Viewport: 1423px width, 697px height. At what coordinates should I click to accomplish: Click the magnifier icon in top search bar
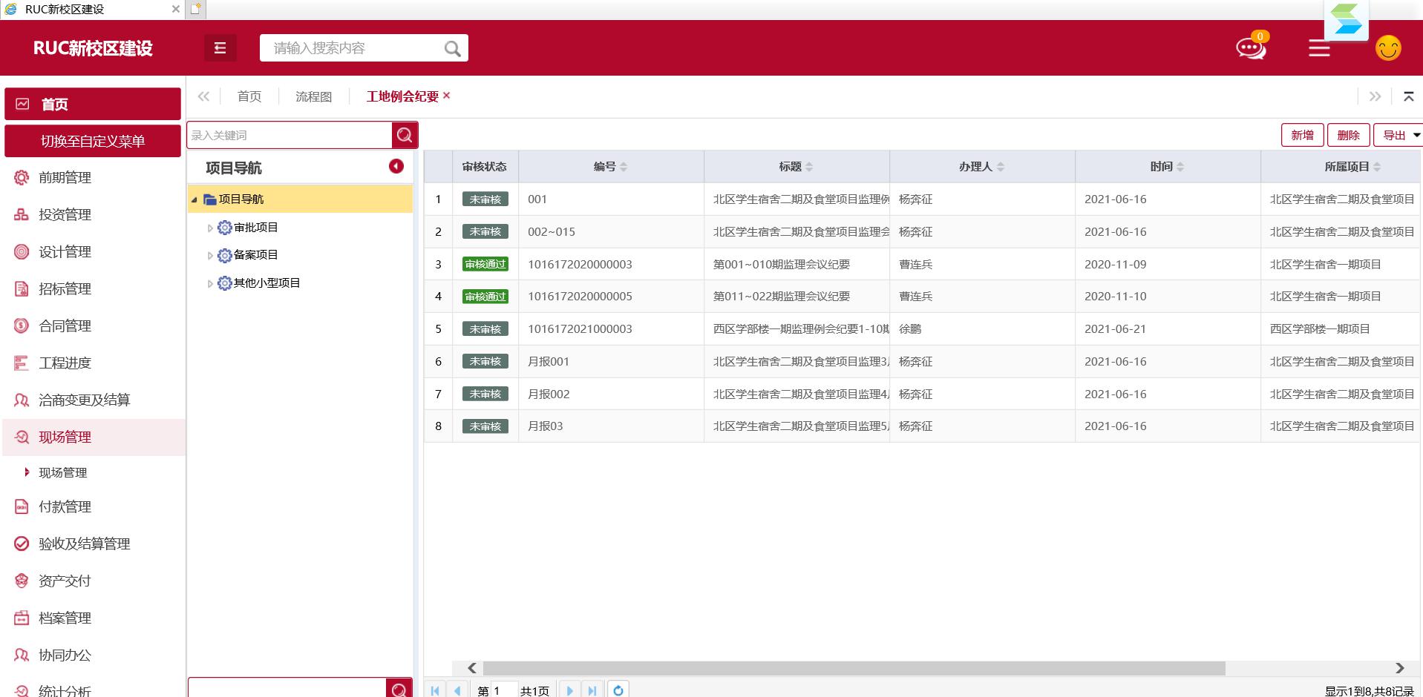[452, 49]
